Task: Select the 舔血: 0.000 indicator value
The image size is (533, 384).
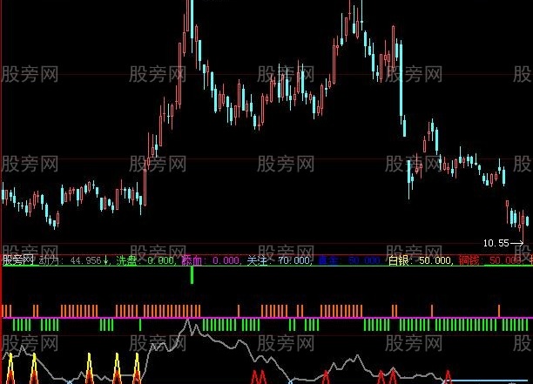Action: [211, 260]
